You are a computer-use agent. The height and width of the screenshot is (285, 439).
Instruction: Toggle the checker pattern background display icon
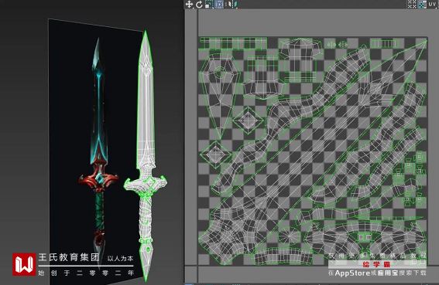pos(422,4)
